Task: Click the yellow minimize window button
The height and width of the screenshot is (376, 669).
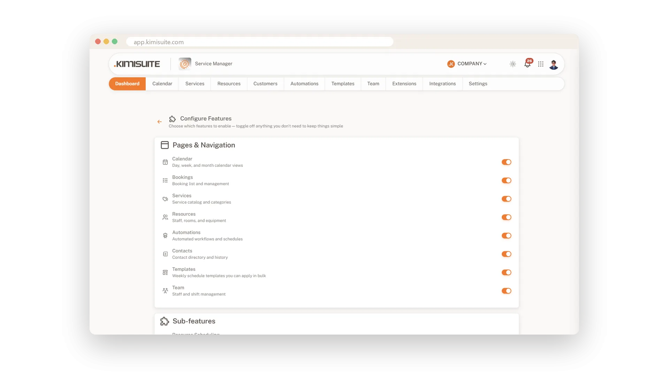Action: pos(106,42)
